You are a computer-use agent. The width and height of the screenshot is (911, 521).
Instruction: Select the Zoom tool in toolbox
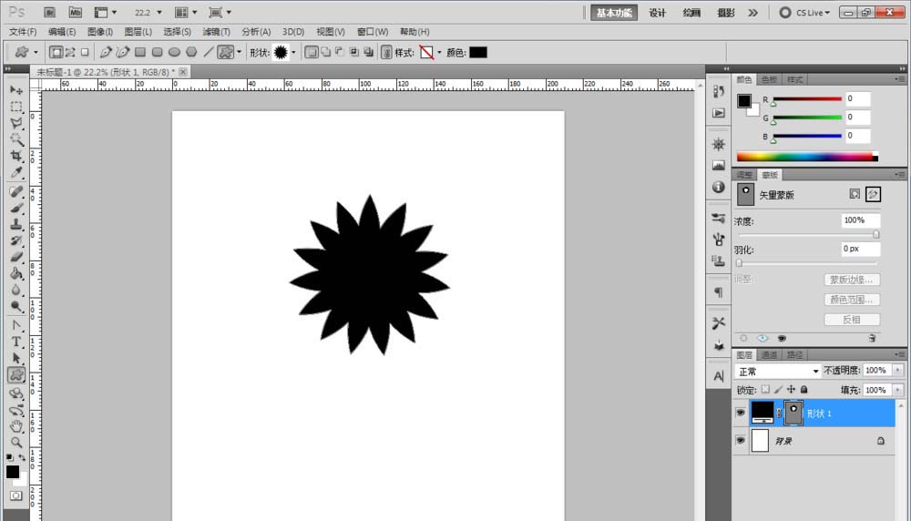coord(16,443)
